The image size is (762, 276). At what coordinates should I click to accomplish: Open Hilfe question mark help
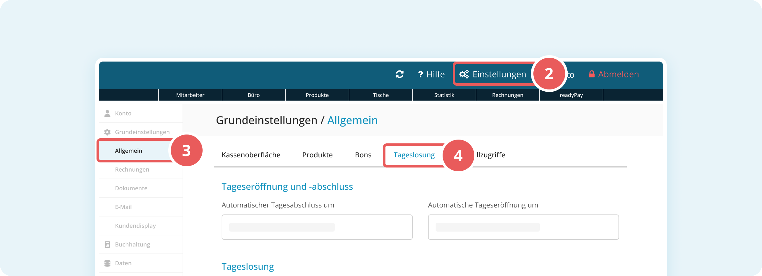click(431, 74)
